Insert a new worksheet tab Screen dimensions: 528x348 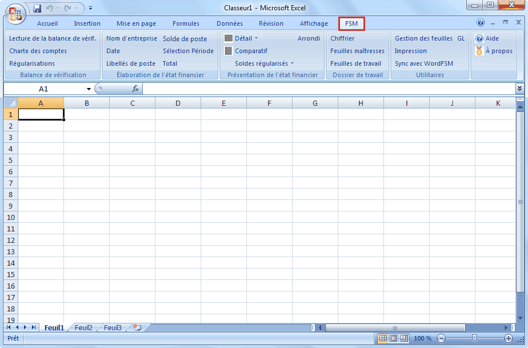pos(137,327)
